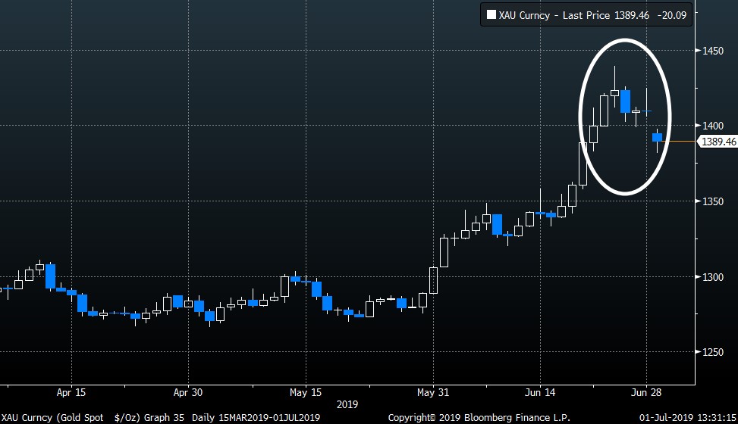Click the white XAU Curncy legend swatch
This screenshot has width=738, height=424.
click(491, 14)
